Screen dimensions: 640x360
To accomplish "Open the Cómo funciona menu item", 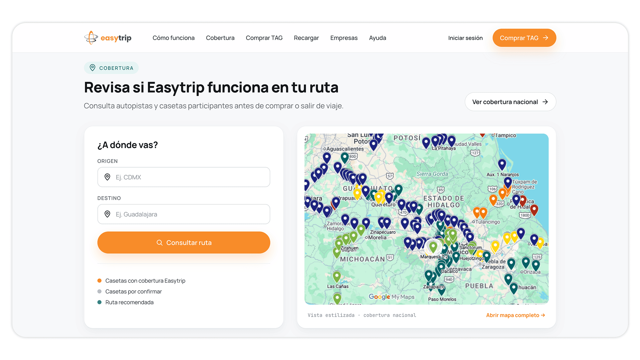I will [173, 38].
